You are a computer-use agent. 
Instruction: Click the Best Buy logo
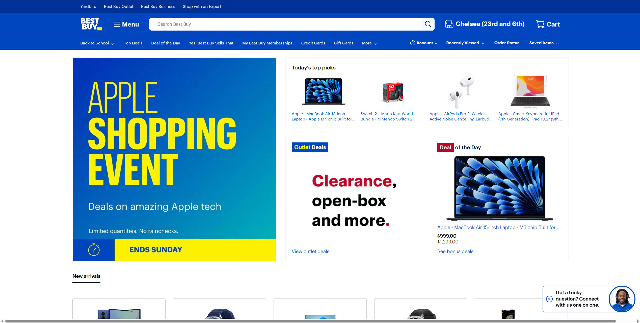91,24
